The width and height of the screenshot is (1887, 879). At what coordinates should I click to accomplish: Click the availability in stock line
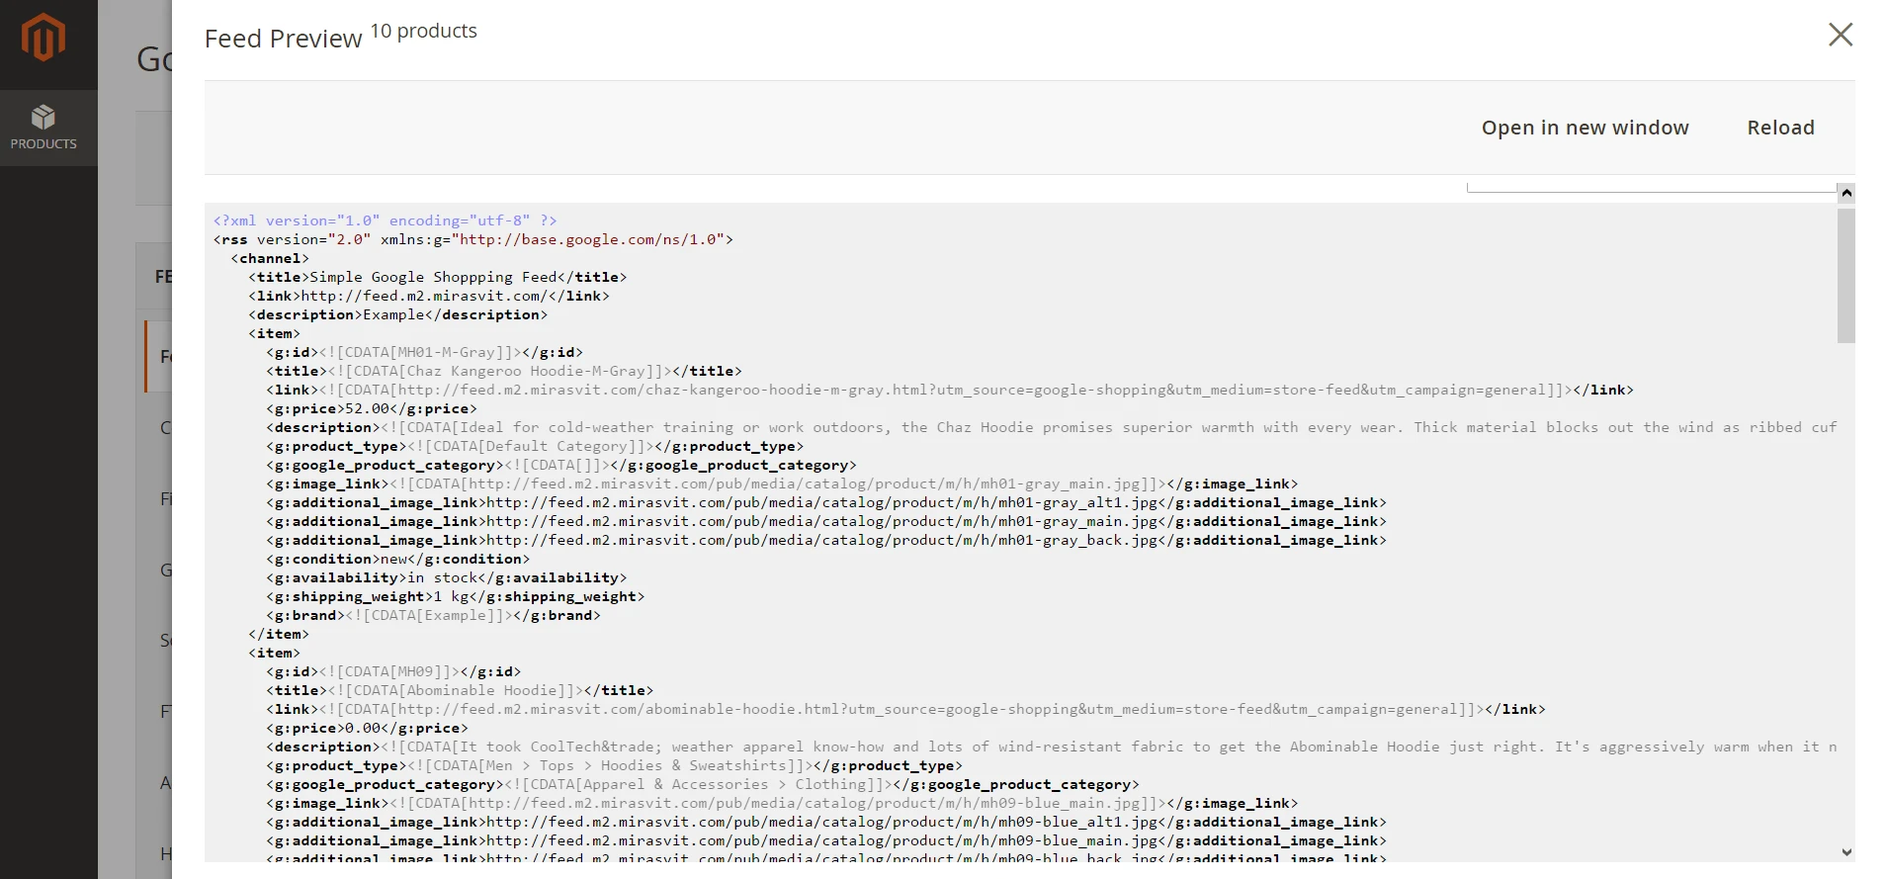[x=446, y=577]
